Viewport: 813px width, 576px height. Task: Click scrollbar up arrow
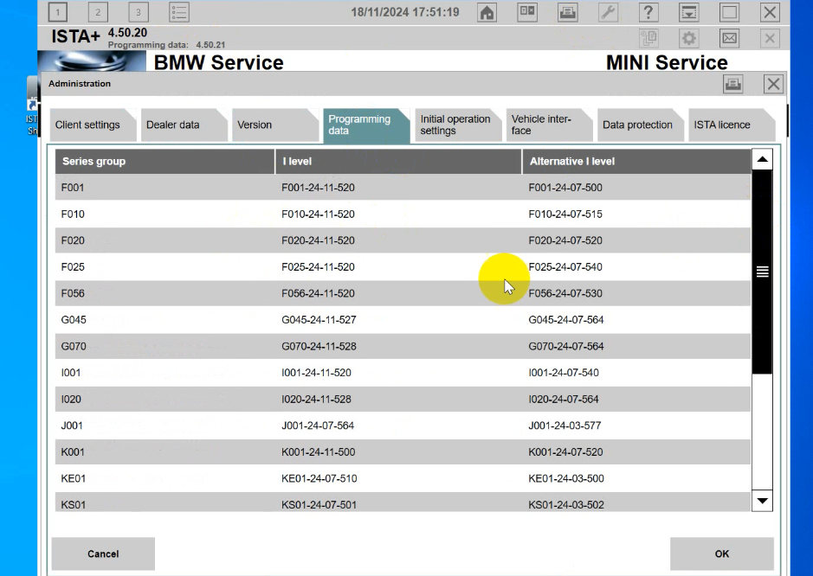point(762,159)
